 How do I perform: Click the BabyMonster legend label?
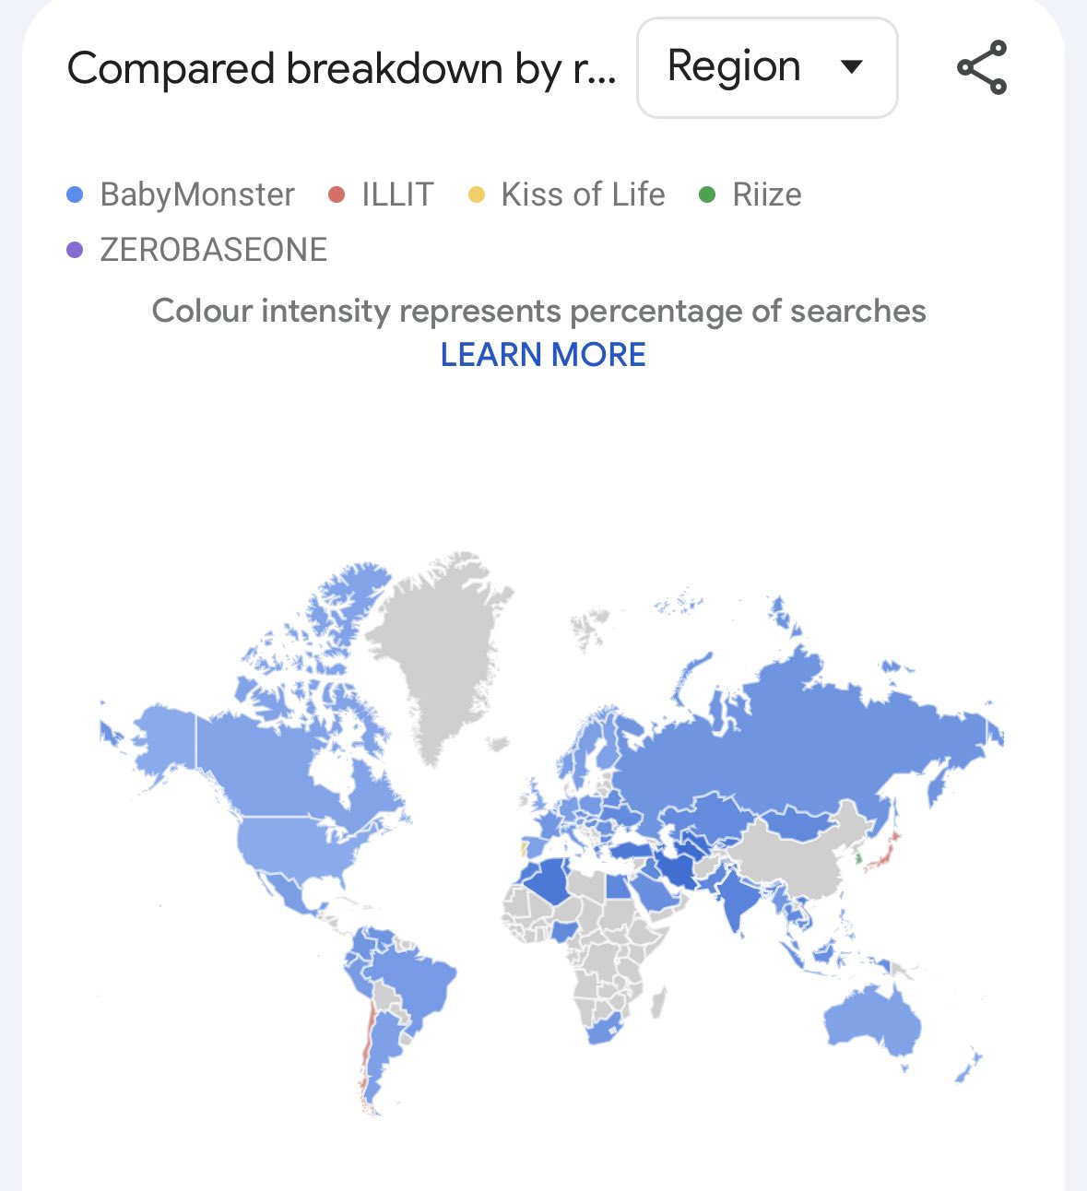[x=197, y=195]
